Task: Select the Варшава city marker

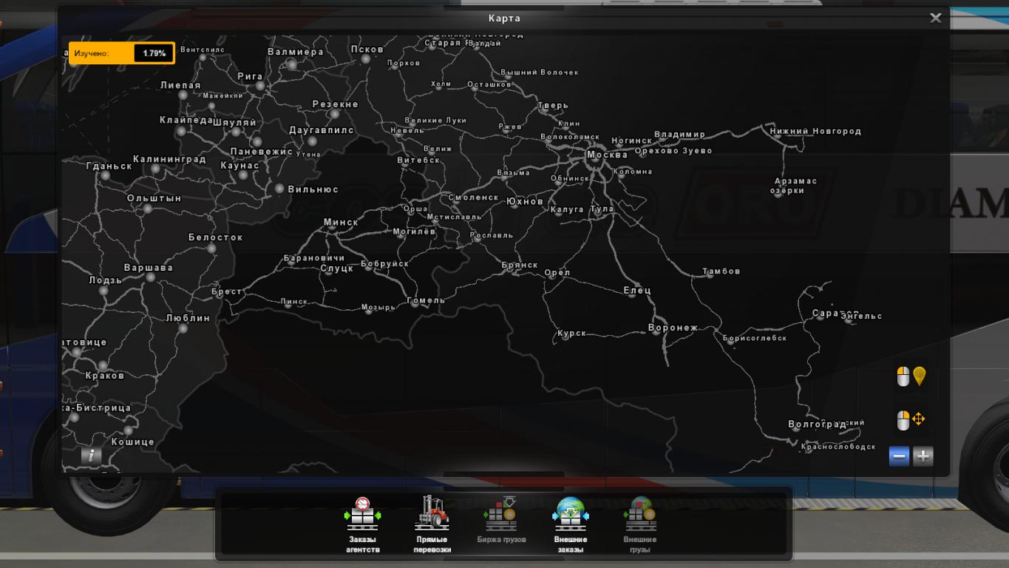Action: (x=151, y=277)
